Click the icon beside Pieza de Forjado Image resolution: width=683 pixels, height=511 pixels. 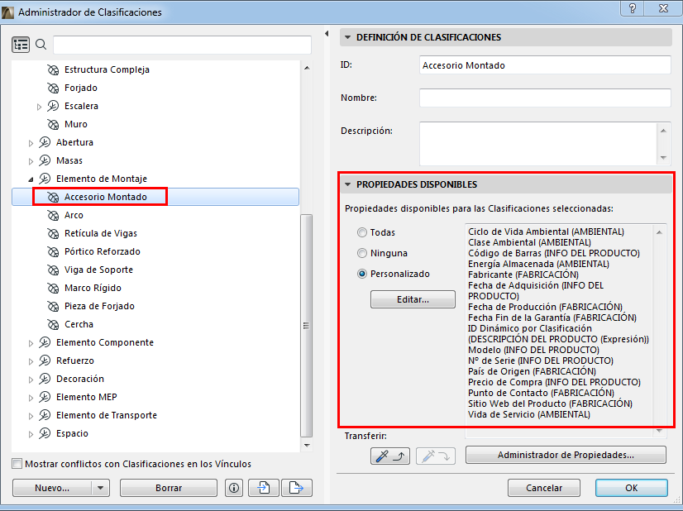(53, 306)
